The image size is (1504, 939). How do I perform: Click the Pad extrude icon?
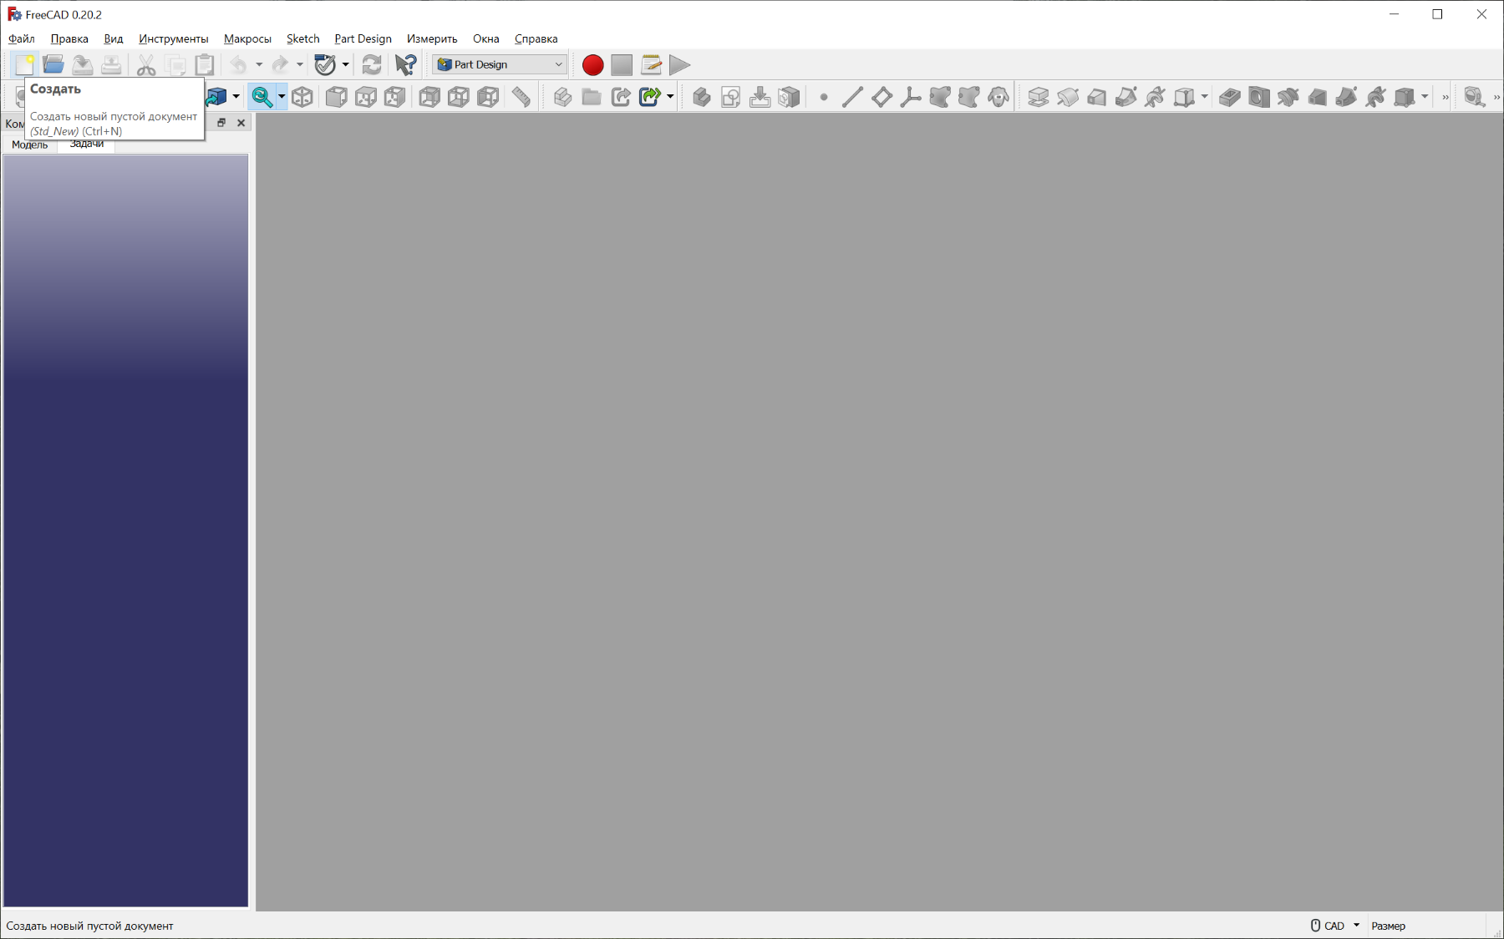click(x=1039, y=97)
